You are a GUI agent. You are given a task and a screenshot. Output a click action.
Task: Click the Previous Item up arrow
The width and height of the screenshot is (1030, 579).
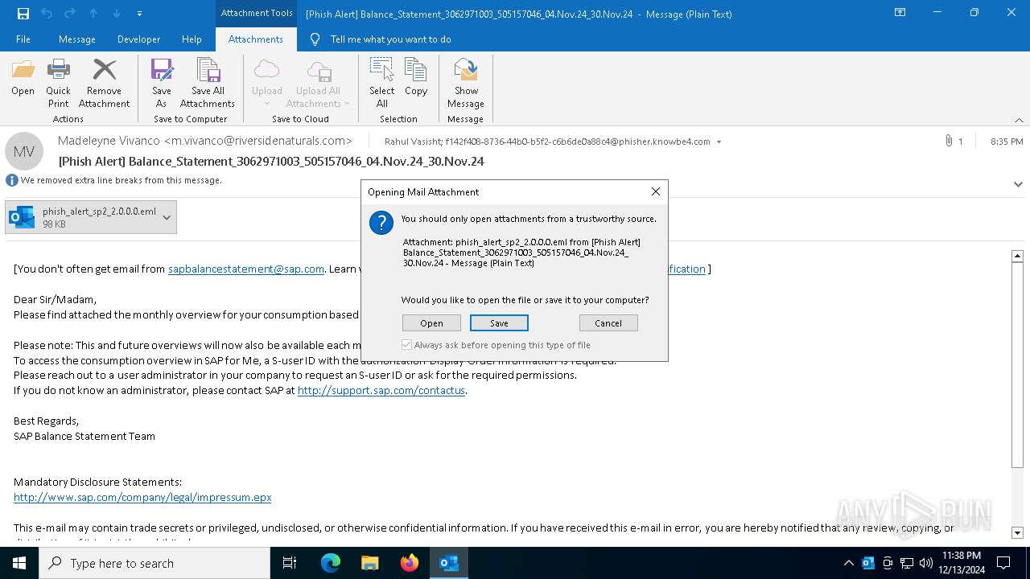tap(93, 14)
